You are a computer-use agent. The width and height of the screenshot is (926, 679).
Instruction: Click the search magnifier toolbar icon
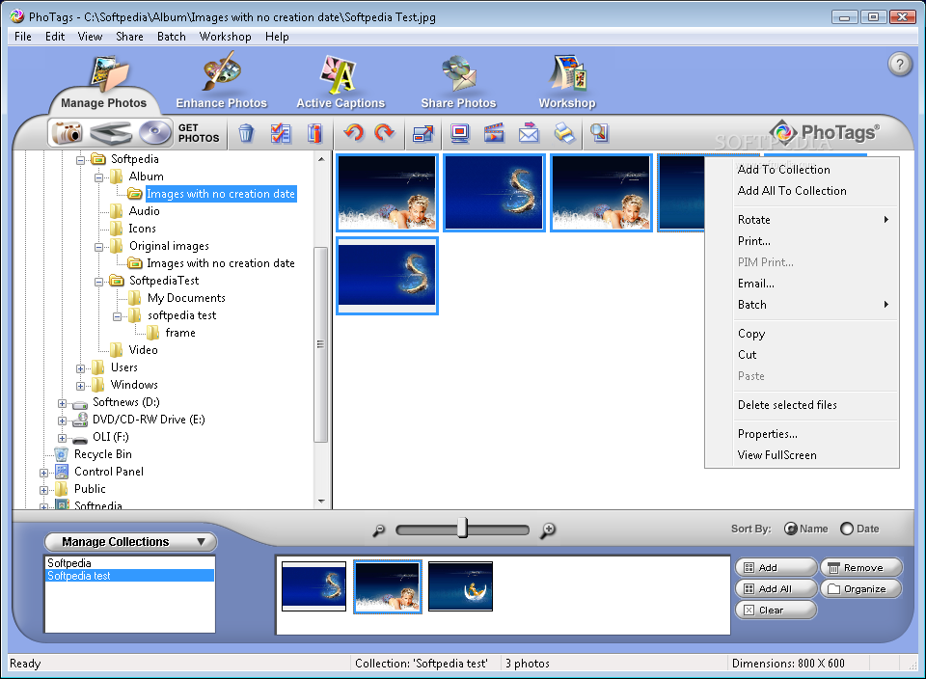tap(599, 133)
